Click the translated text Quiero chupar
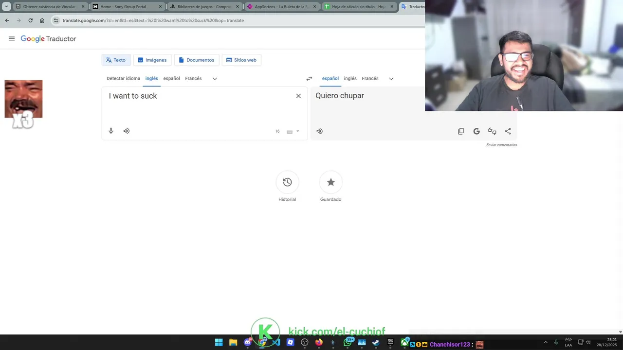Viewport: 623px width, 350px height. click(x=340, y=96)
